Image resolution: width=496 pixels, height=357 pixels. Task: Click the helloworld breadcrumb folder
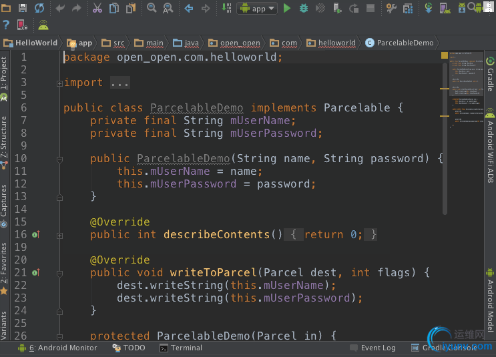[x=331, y=43]
